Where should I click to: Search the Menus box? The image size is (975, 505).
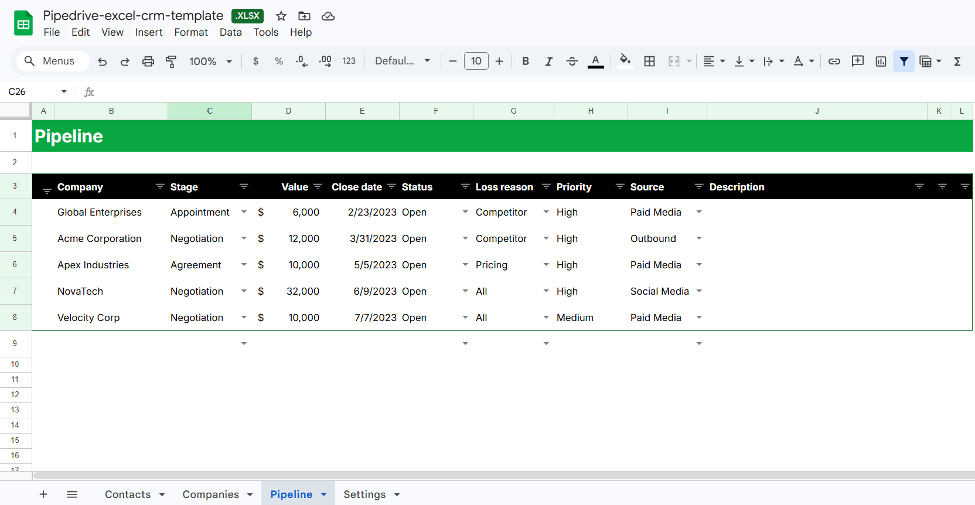53,61
